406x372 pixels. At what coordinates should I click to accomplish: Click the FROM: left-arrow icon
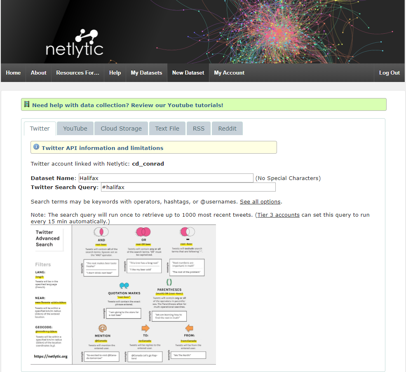click(189, 328)
